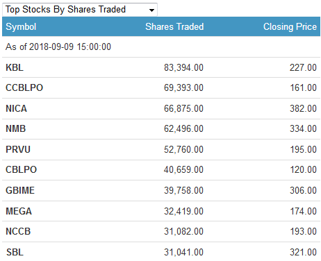The width and height of the screenshot is (321, 261).
Task: Open the SBL stock symbol
Action: [x=15, y=252]
